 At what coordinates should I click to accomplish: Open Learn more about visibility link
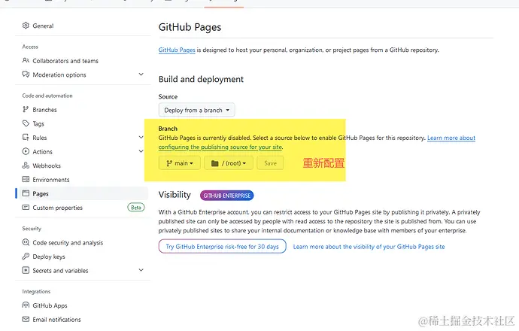click(x=369, y=247)
